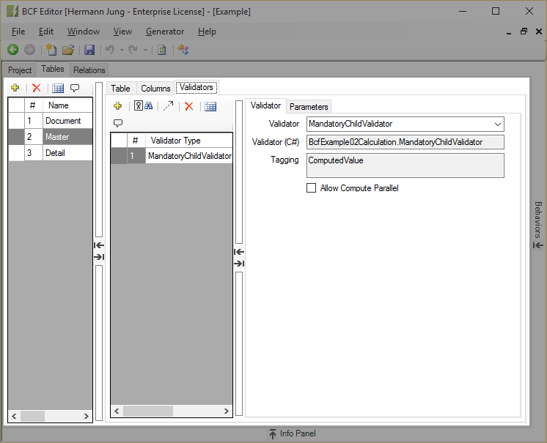Click the redo arrow in the toolbar
This screenshot has width=547, height=443.
(x=133, y=50)
